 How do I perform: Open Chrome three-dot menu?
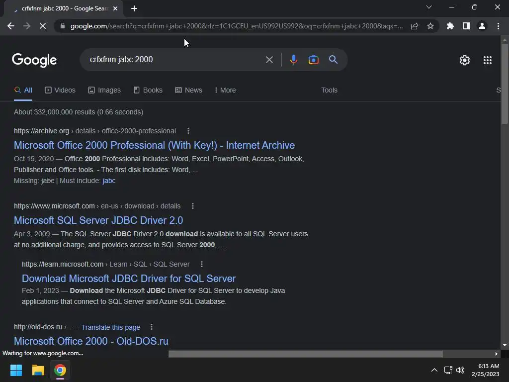coord(498,26)
